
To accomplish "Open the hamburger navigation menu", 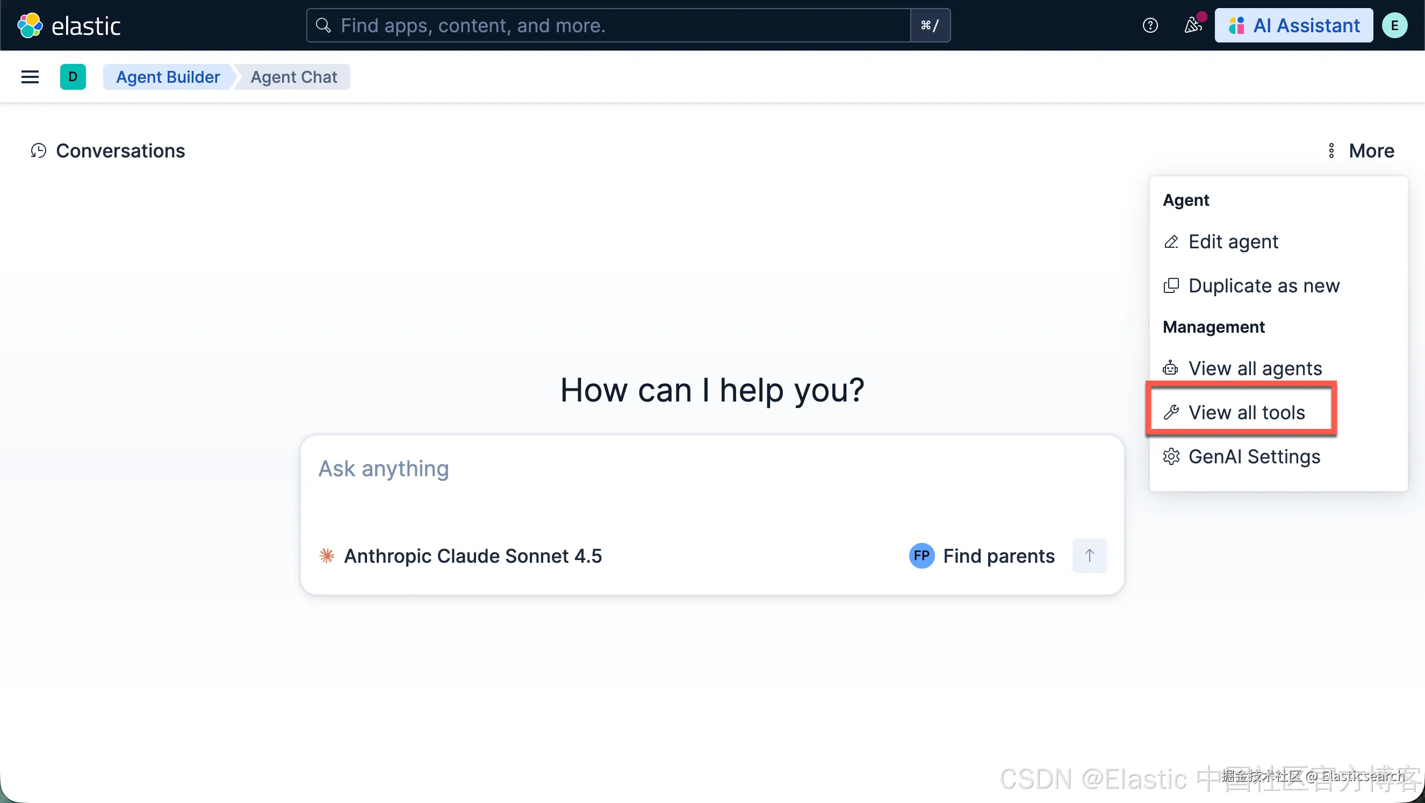I will click(30, 77).
